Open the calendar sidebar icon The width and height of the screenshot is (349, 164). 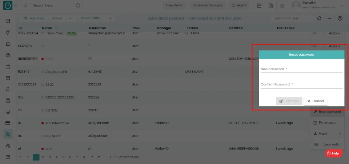coord(8,78)
